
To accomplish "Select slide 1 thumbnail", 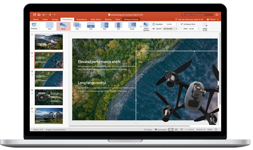I will [x=49, y=42].
